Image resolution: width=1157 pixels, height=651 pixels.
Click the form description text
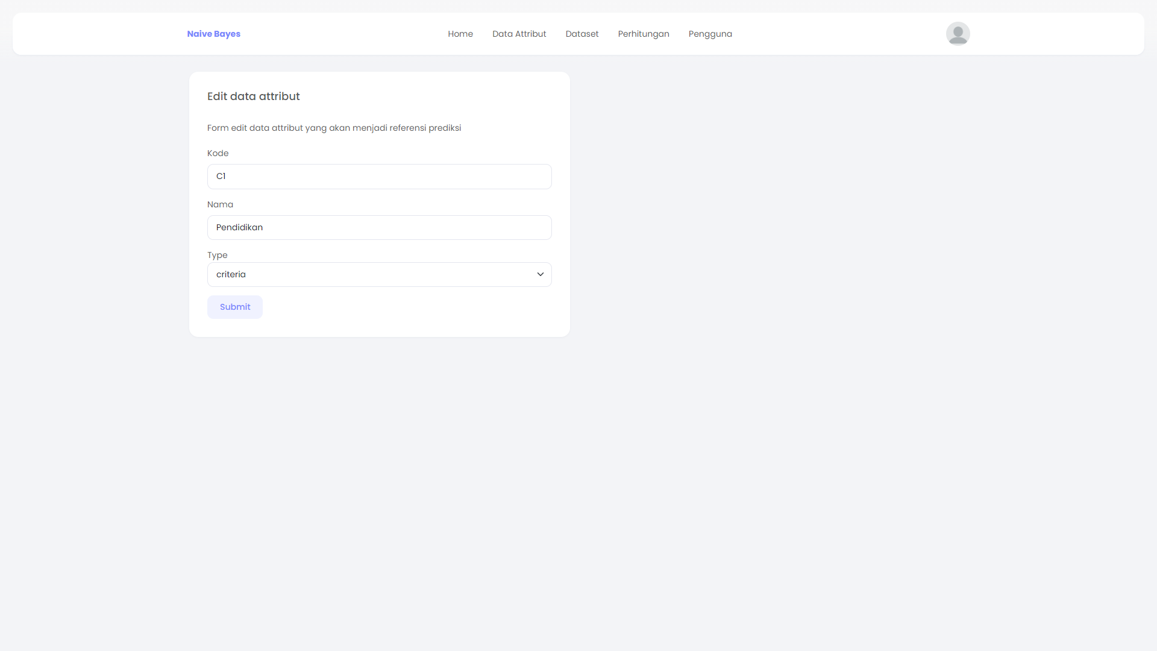pos(334,128)
